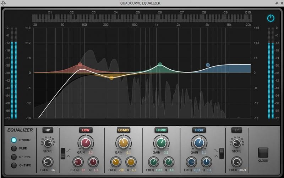Select the HYBRID equalizer mode
This screenshot has width=284, height=178.
coord(14,140)
